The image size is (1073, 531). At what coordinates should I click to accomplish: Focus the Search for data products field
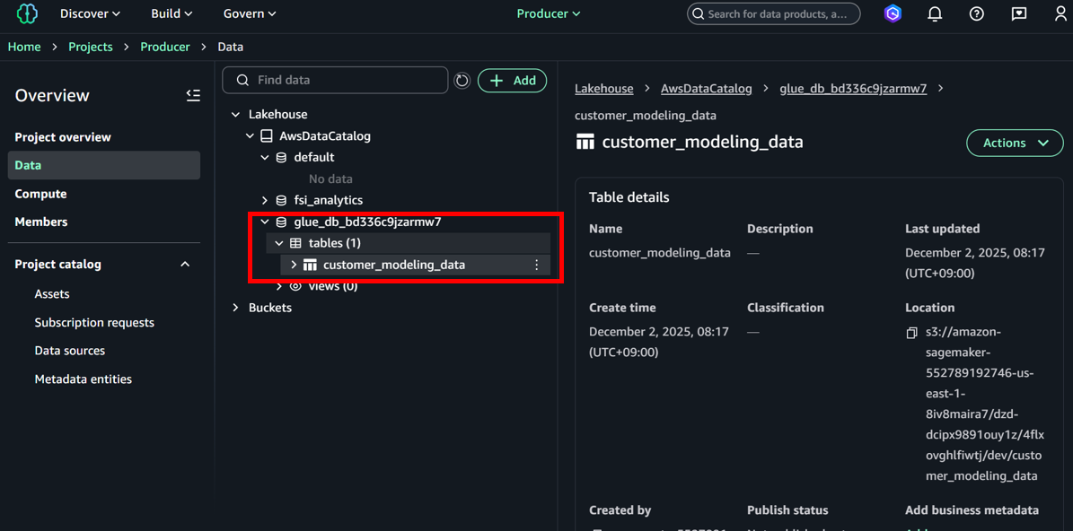(773, 13)
